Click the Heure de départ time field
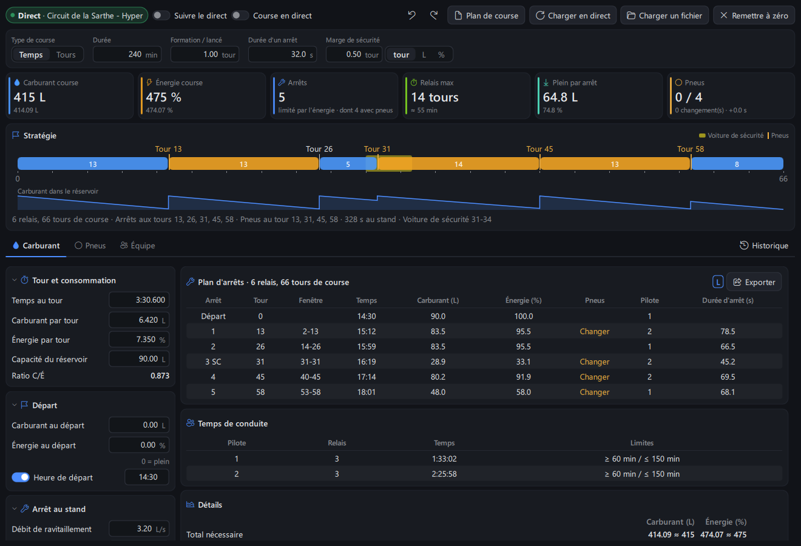Image resolution: width=801 pixels, height=546 pixels. click(x=147, y=477)
